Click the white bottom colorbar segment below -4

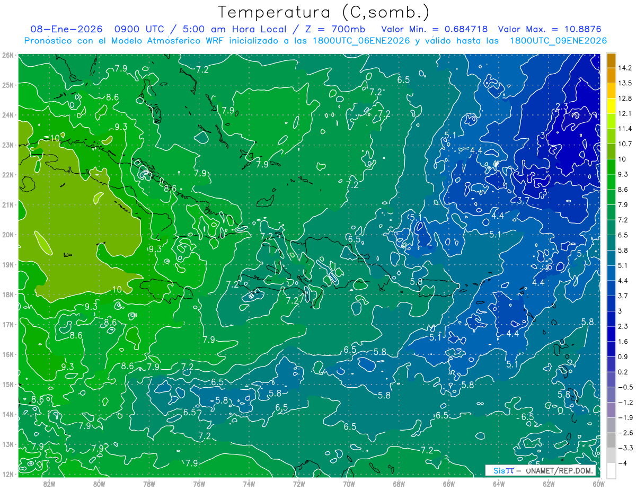(611, 471)
